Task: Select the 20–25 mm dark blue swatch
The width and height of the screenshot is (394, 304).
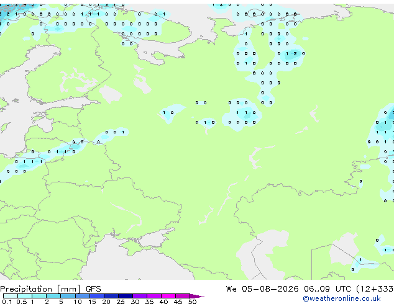Action: 111,296
